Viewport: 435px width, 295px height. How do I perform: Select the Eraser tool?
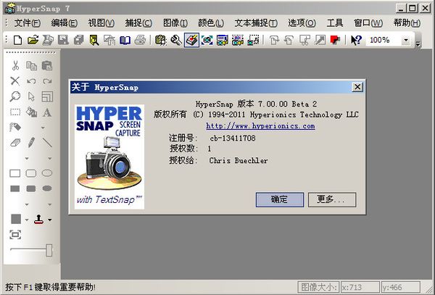[x=15, y=143]
